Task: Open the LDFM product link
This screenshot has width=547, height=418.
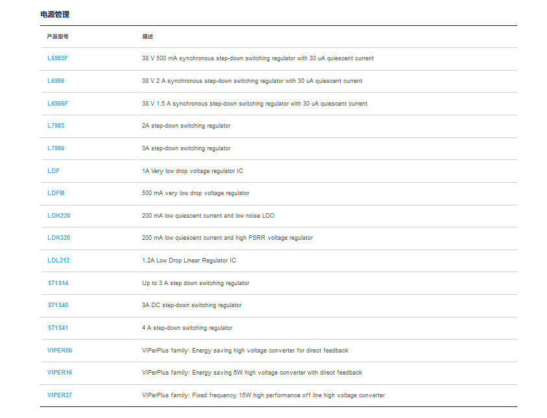Action: click(56, 193)
